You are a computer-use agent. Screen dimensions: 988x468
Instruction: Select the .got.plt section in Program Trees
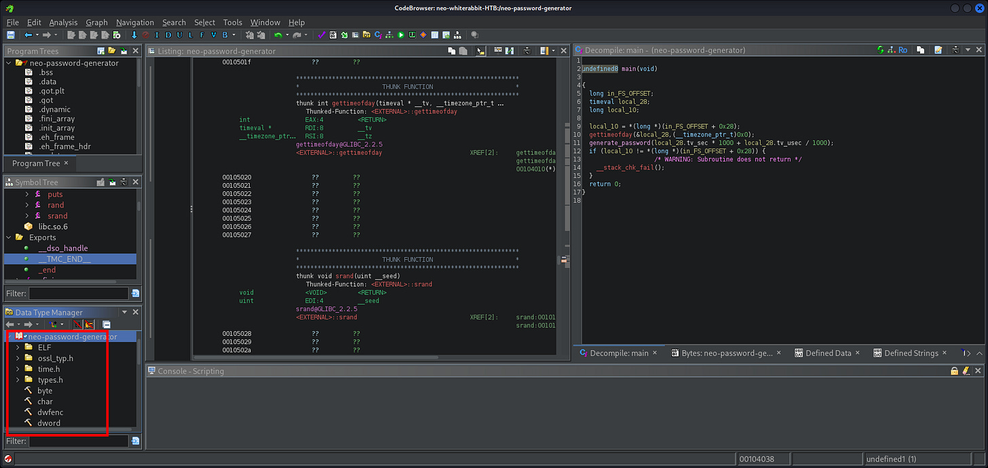pyautogui.click(x=52, y=91)
